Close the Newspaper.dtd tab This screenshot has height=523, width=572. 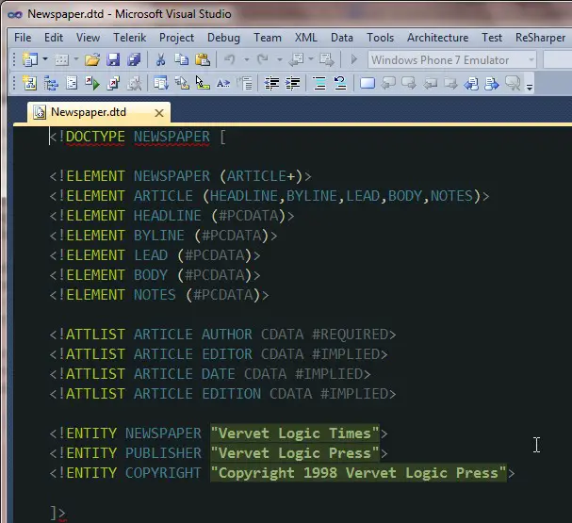(159, 113)
